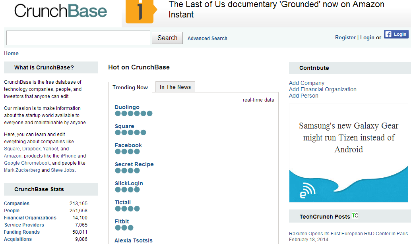Screen dimensions: 415x244
Task: Open the SlickLogin trending entry
Action: coord(129,183)
